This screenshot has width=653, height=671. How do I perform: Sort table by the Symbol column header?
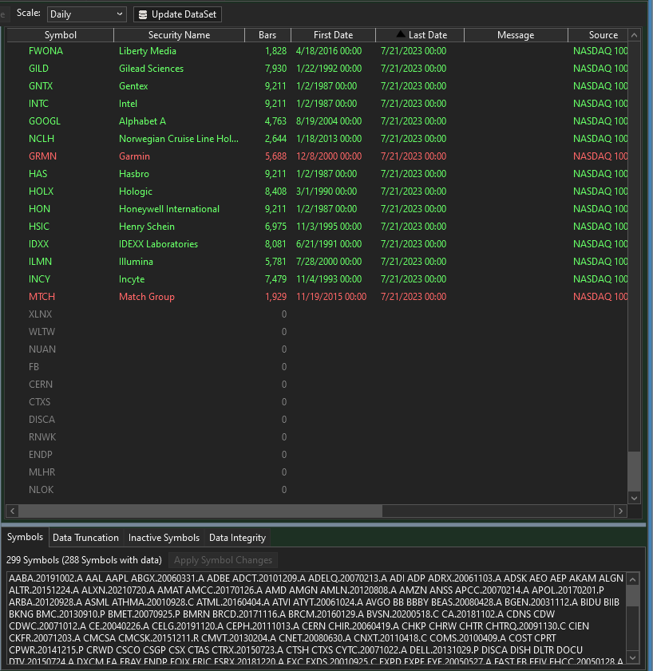tap(61, 35)
